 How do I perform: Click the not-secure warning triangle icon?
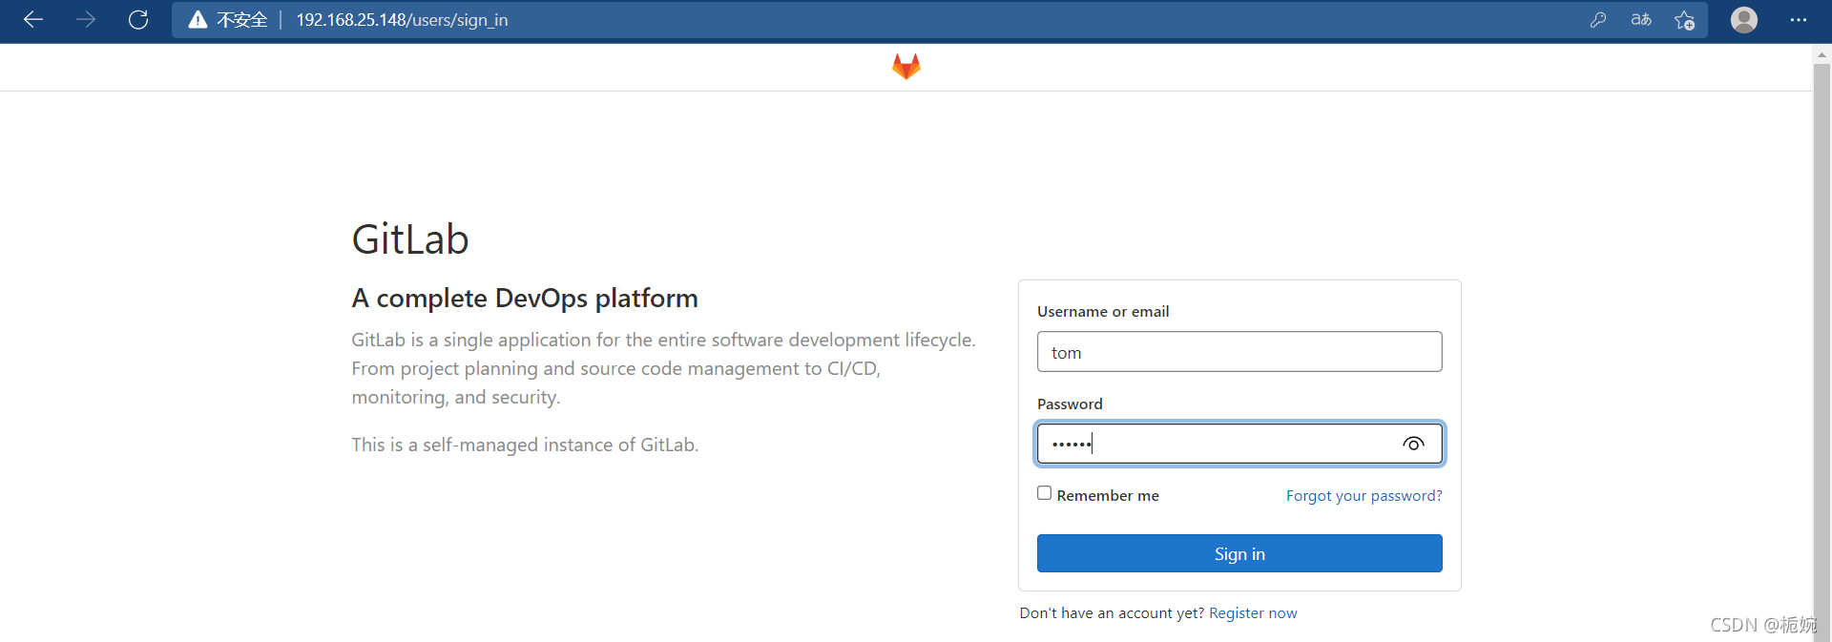click(x=198, y=20)
